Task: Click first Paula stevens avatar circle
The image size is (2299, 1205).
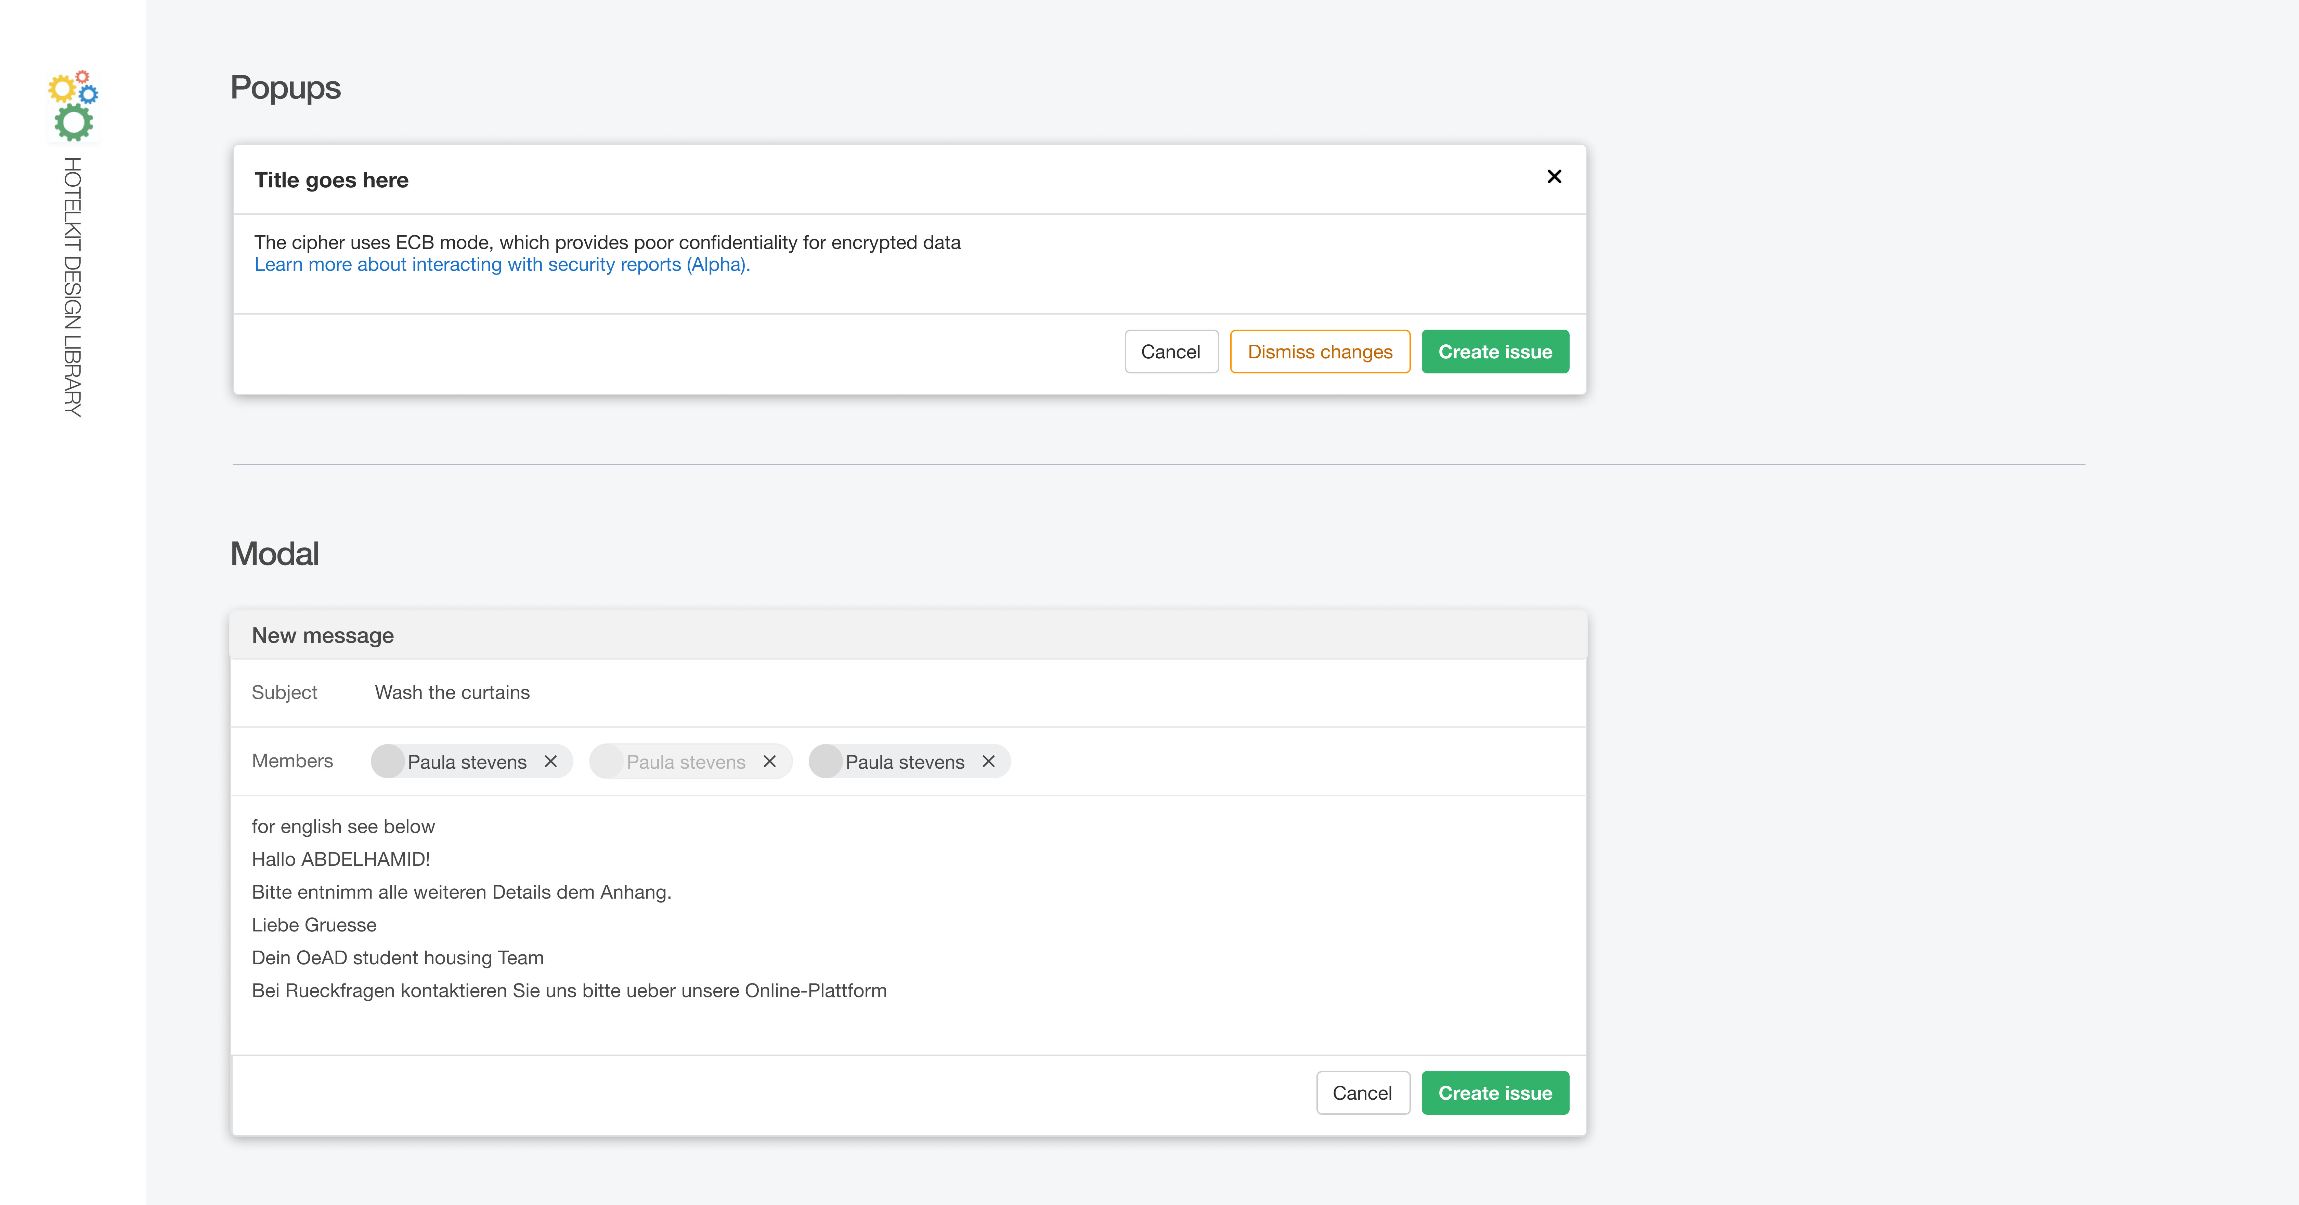Action: click(388, 761)
